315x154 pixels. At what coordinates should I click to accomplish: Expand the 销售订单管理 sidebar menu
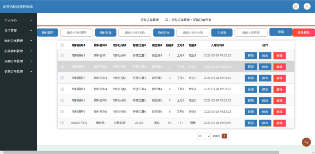click(x=18, y=72)
